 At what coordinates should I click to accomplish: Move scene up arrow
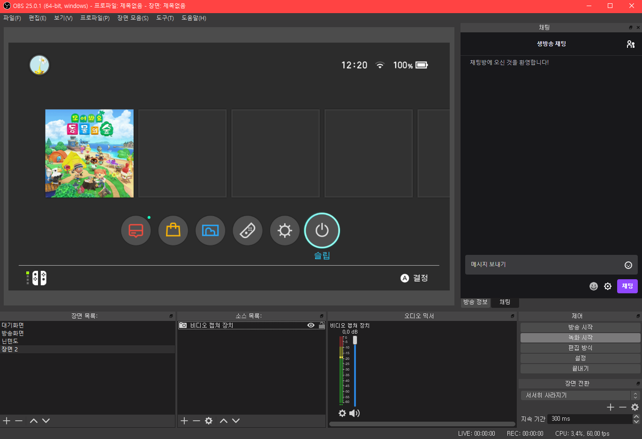34,421
